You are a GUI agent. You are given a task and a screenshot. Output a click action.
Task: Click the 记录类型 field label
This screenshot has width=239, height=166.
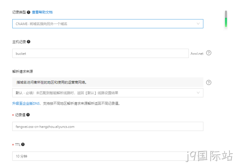pyautogui.click(x=19, y=12)
